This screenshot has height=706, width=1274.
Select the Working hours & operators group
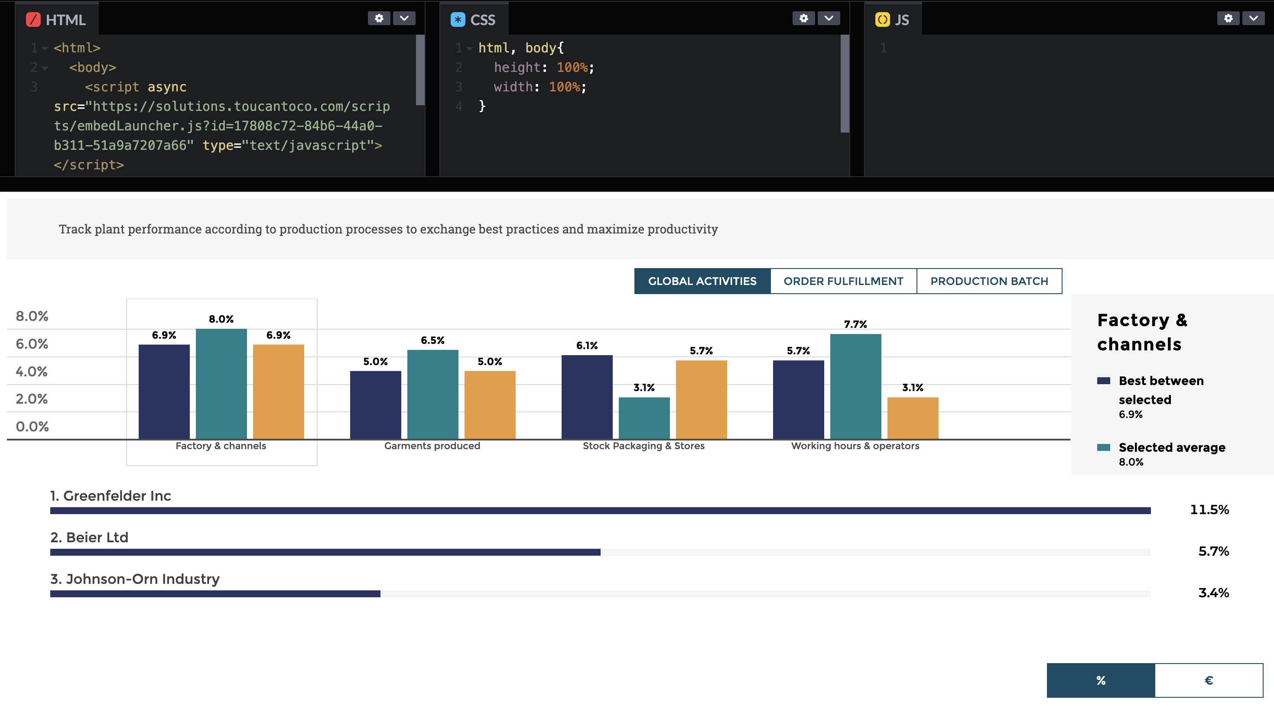tap(855, 445)
